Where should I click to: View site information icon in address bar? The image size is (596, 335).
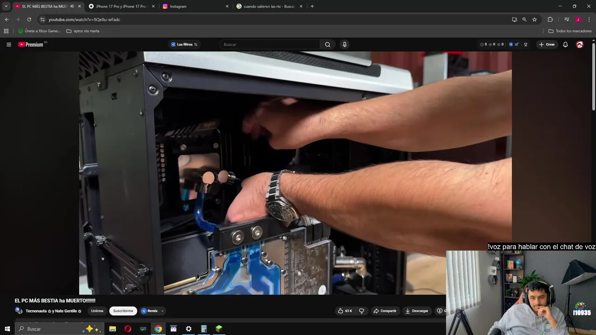[x=42, y=20]
